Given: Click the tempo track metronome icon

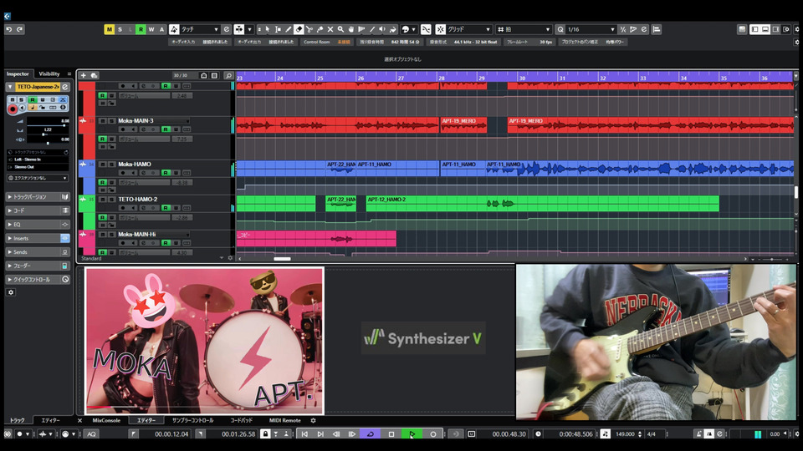Looking at the screenshot, I should (605, 434).
